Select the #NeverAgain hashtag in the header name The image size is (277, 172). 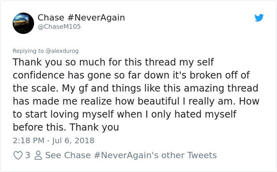pos(96,18)
